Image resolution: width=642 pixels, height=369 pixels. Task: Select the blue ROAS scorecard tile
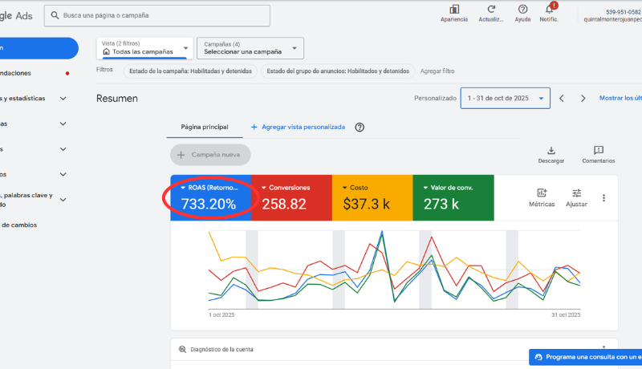[x=211, y=198]
